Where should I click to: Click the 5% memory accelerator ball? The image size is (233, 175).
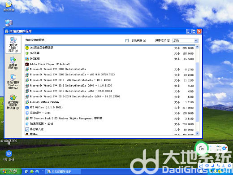tap(202, 149)
